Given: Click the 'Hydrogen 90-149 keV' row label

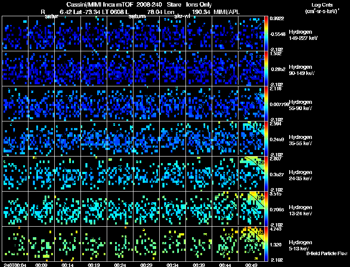Looking at the screenshot, I should [301, 70].
